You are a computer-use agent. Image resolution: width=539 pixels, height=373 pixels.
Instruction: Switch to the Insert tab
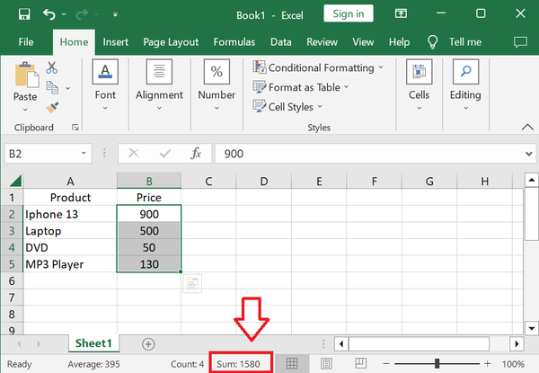[x=116, y=42]
